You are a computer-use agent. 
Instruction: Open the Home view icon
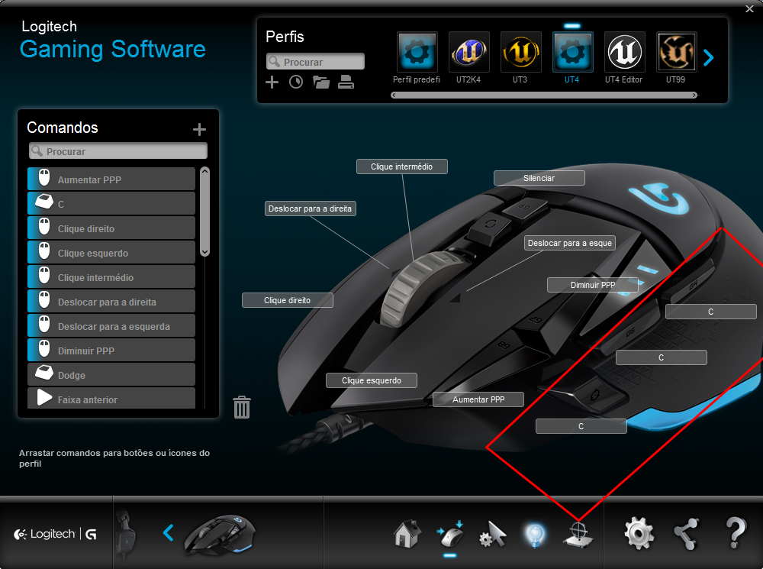coord(407,535)
